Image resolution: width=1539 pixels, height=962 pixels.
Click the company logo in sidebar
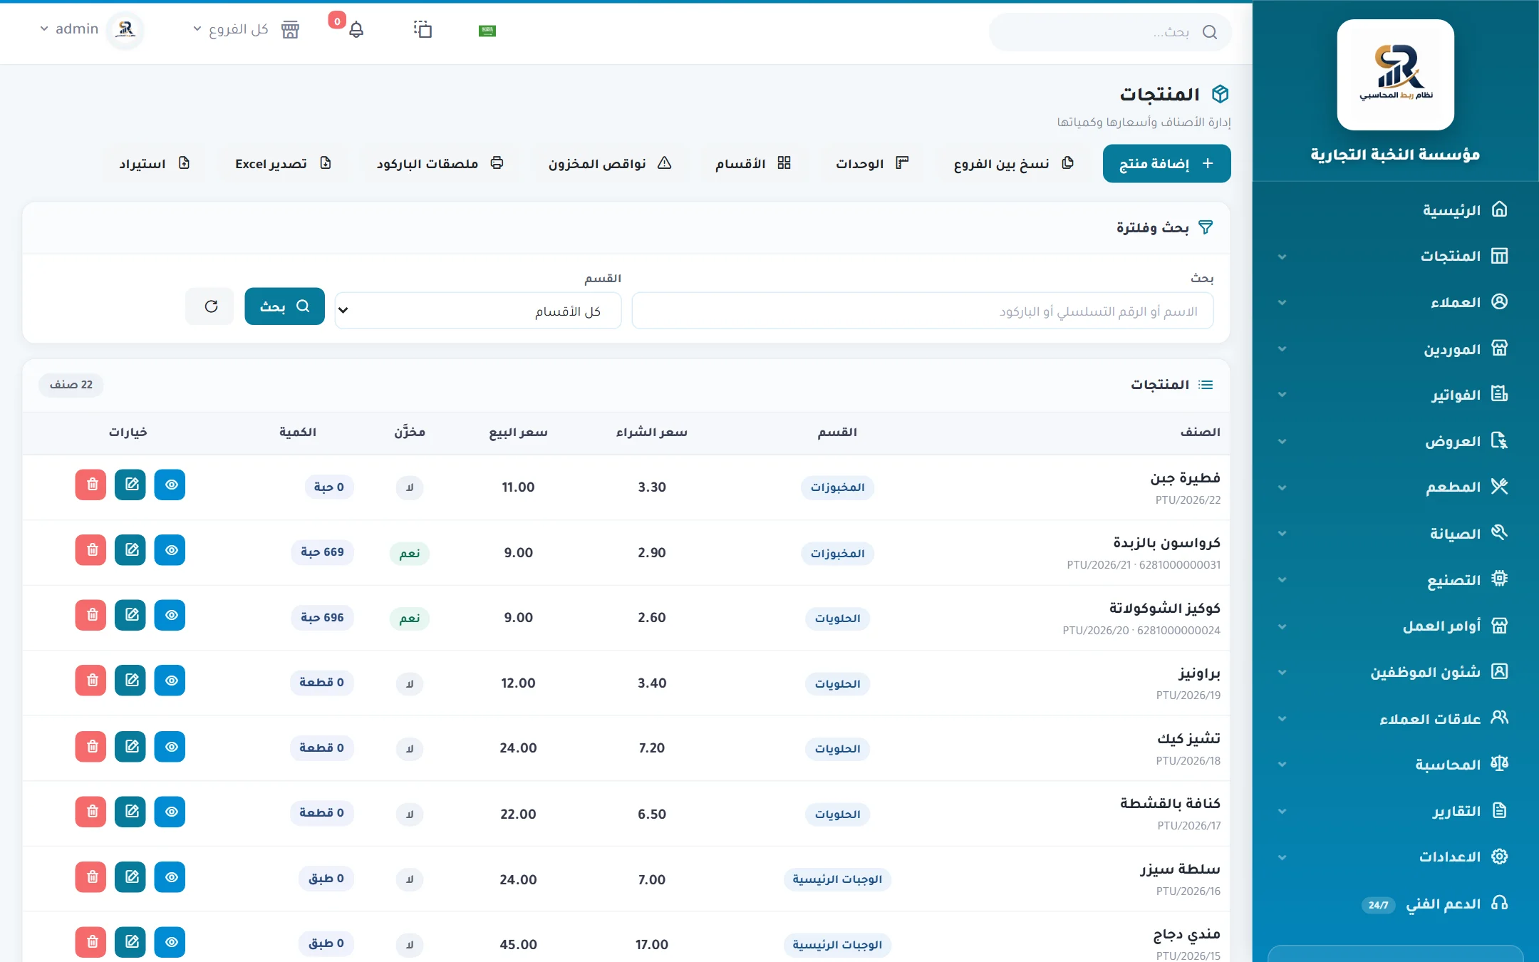pos(1395,75)
